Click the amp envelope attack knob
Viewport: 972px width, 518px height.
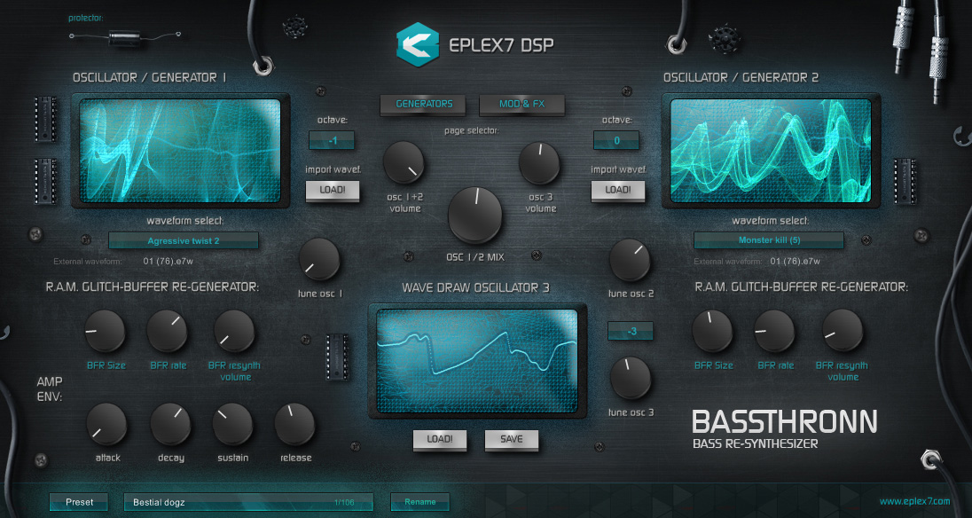[106, 425]
